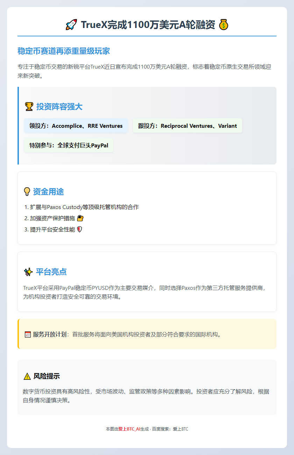The width and height of the screenshot is (294, 455).
Task: Click list item 加强资产保护措施
Action: (52, 218)
